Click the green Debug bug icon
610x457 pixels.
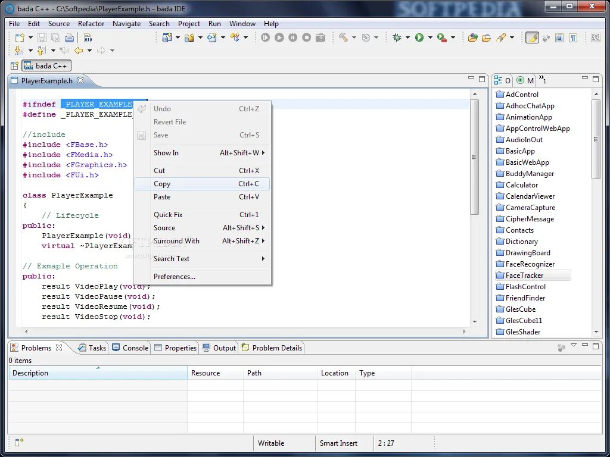pos(397,37)
